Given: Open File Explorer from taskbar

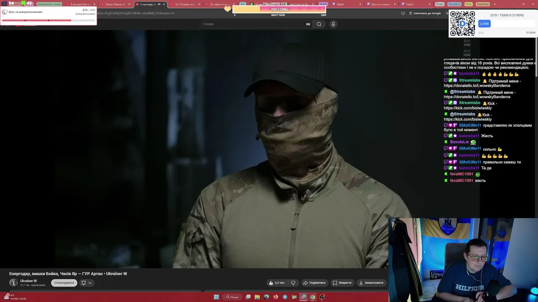Looking at the screenshot, I should (257, 297).
